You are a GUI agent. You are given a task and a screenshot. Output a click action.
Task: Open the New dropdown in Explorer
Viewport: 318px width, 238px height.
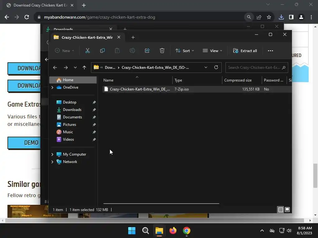[x=65, y=51]
